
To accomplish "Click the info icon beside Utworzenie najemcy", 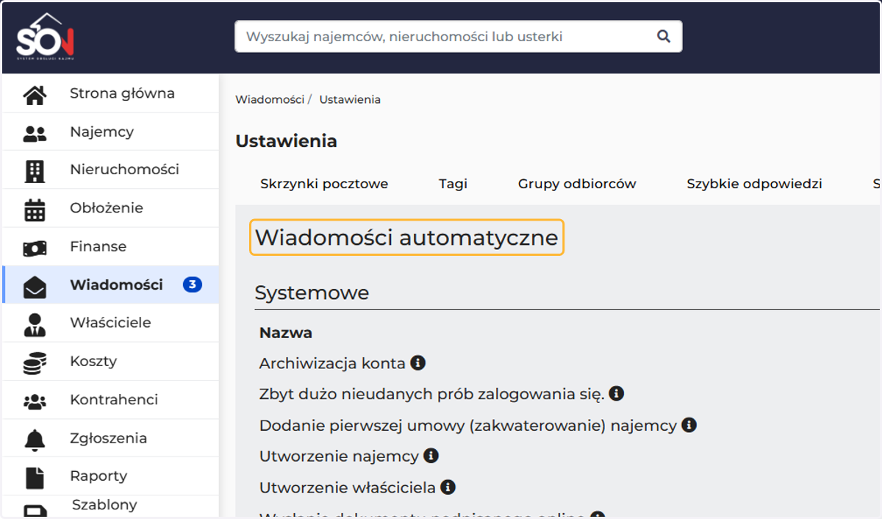I will (431, 455).
